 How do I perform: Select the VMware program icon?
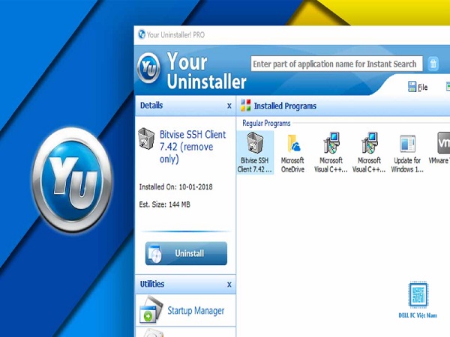click(x=440, y=148)
